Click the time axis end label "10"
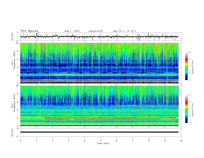The image size is (204, 158). point(181,141)
